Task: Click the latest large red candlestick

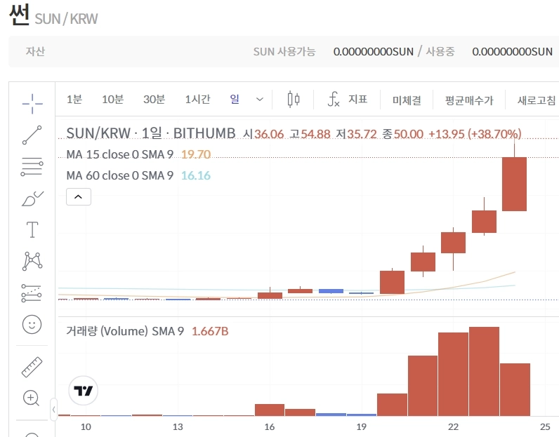Action: (x=515, y=184)
